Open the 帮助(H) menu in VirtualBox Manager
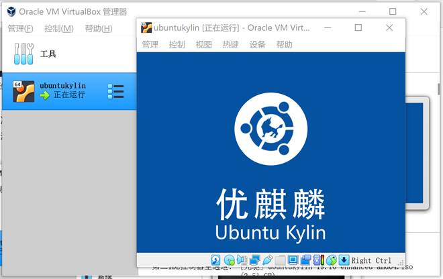The height and width of the screenshot is (279, 443). pos(98,29)
